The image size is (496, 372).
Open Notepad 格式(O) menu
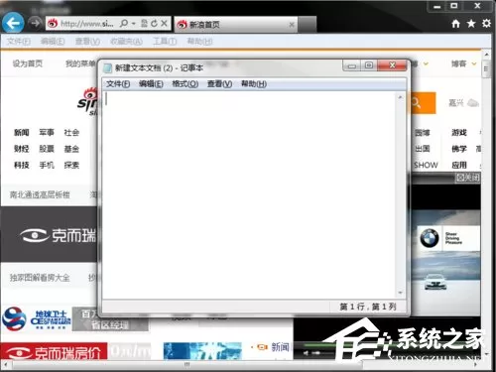(186, 84)
